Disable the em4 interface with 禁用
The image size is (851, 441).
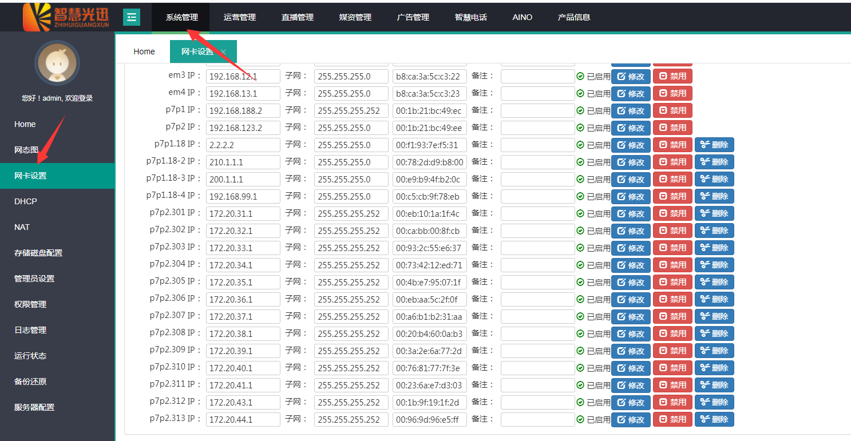point(672,94)
